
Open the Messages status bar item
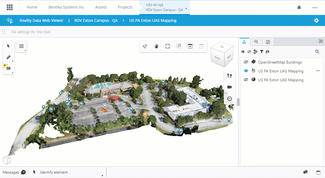[14, 172]
